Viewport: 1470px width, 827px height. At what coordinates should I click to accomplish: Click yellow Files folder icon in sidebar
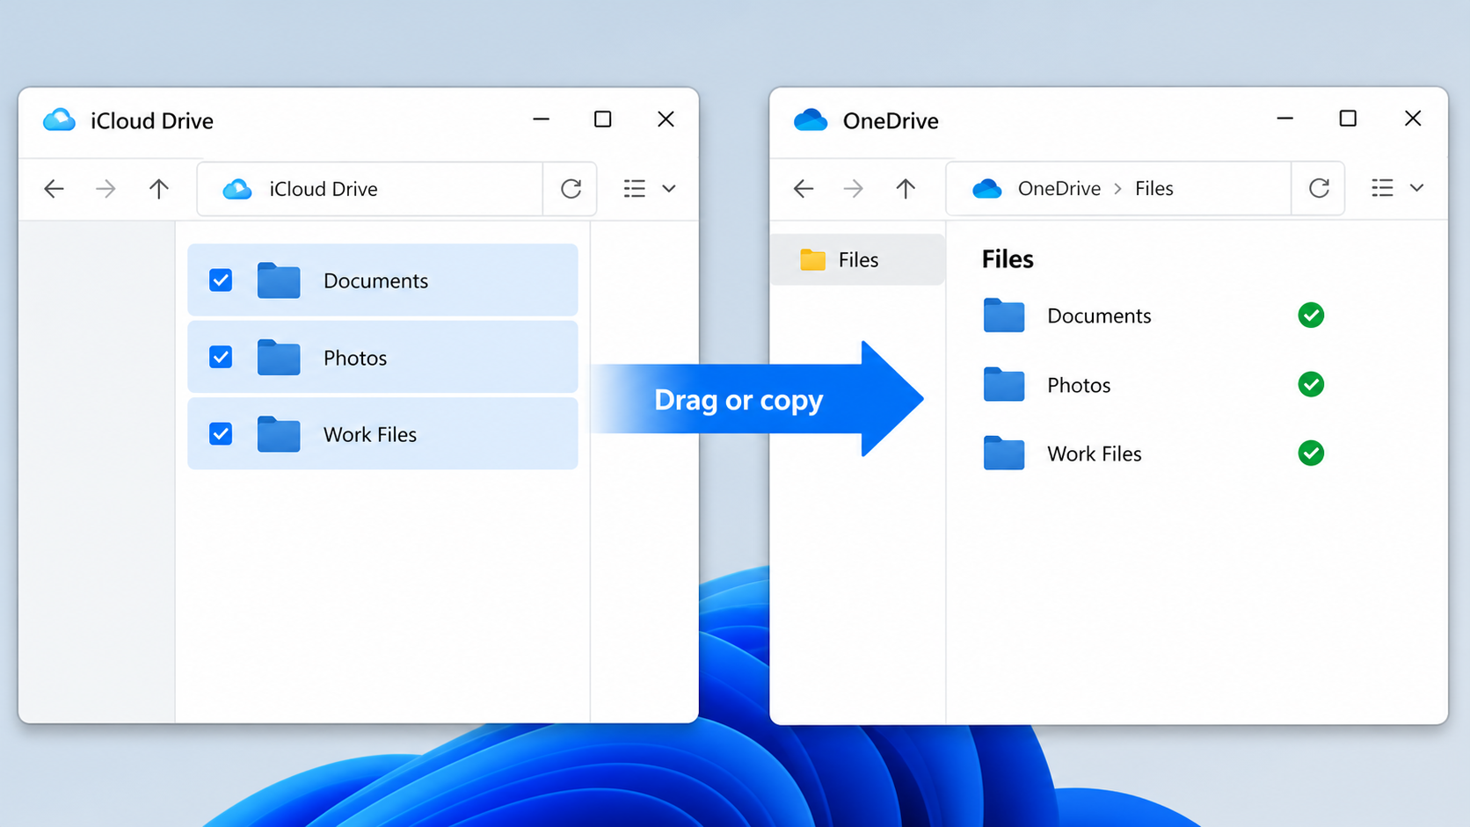point(812,259)
